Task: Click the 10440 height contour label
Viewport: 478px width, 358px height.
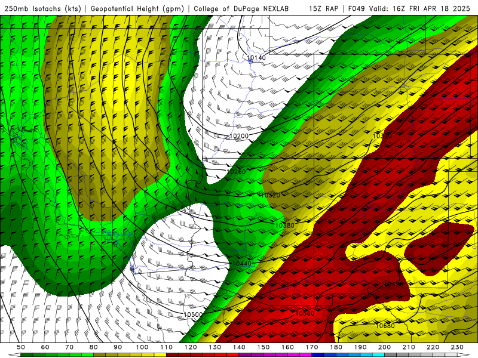Action: click(242, 264)
